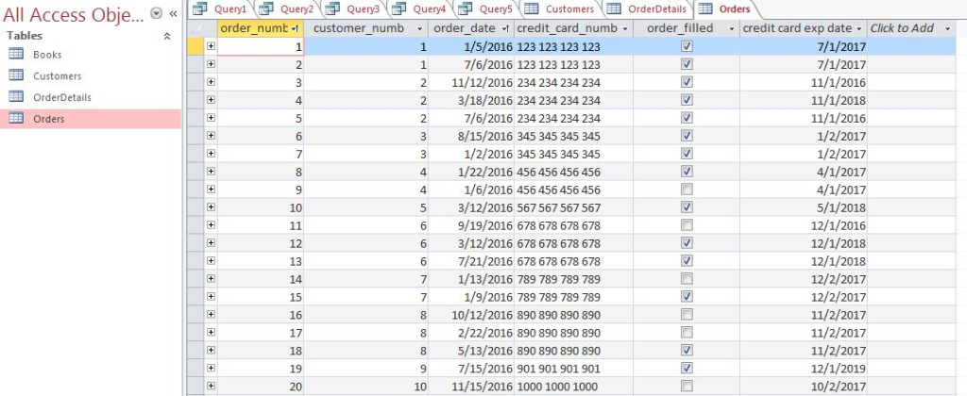Click the exp date cell 5/1/2018
The image size is (967, 396).
804,207
